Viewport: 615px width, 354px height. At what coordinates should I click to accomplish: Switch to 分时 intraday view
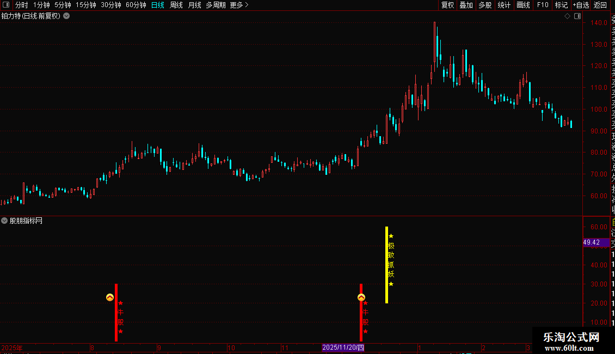coord(22,5)
